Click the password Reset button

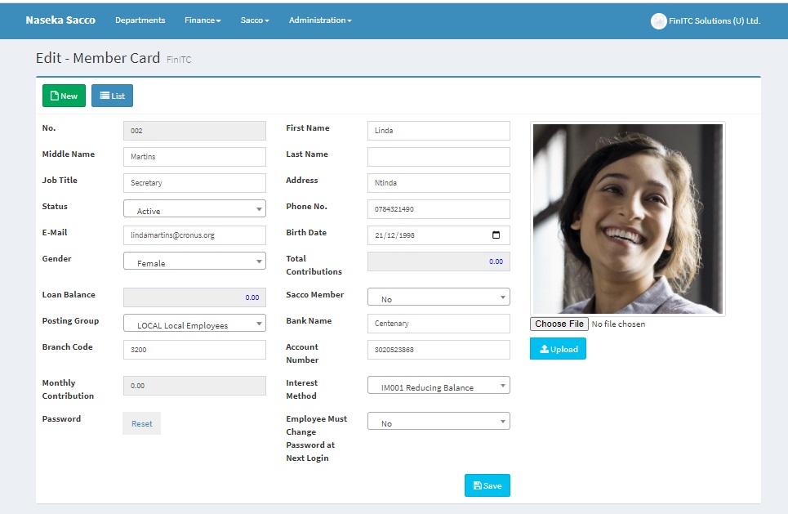[141, 423]
